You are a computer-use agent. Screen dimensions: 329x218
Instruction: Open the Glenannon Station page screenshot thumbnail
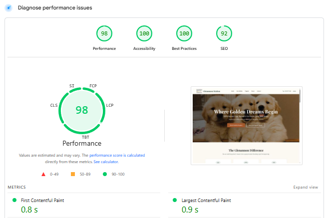tap(247, 126)
